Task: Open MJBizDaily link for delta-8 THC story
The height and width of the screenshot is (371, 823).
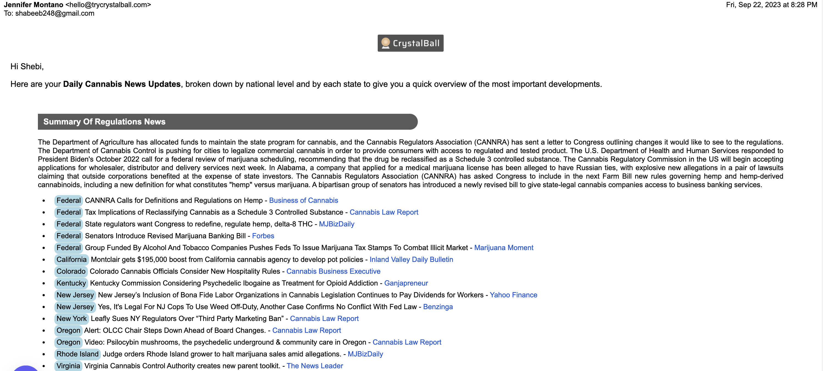Action: [337, 224]
